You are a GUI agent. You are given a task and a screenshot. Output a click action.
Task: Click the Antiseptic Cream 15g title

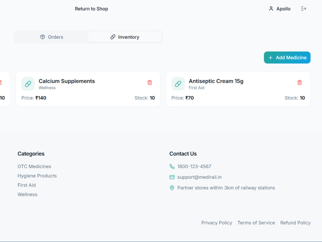(x=216, y=81)
